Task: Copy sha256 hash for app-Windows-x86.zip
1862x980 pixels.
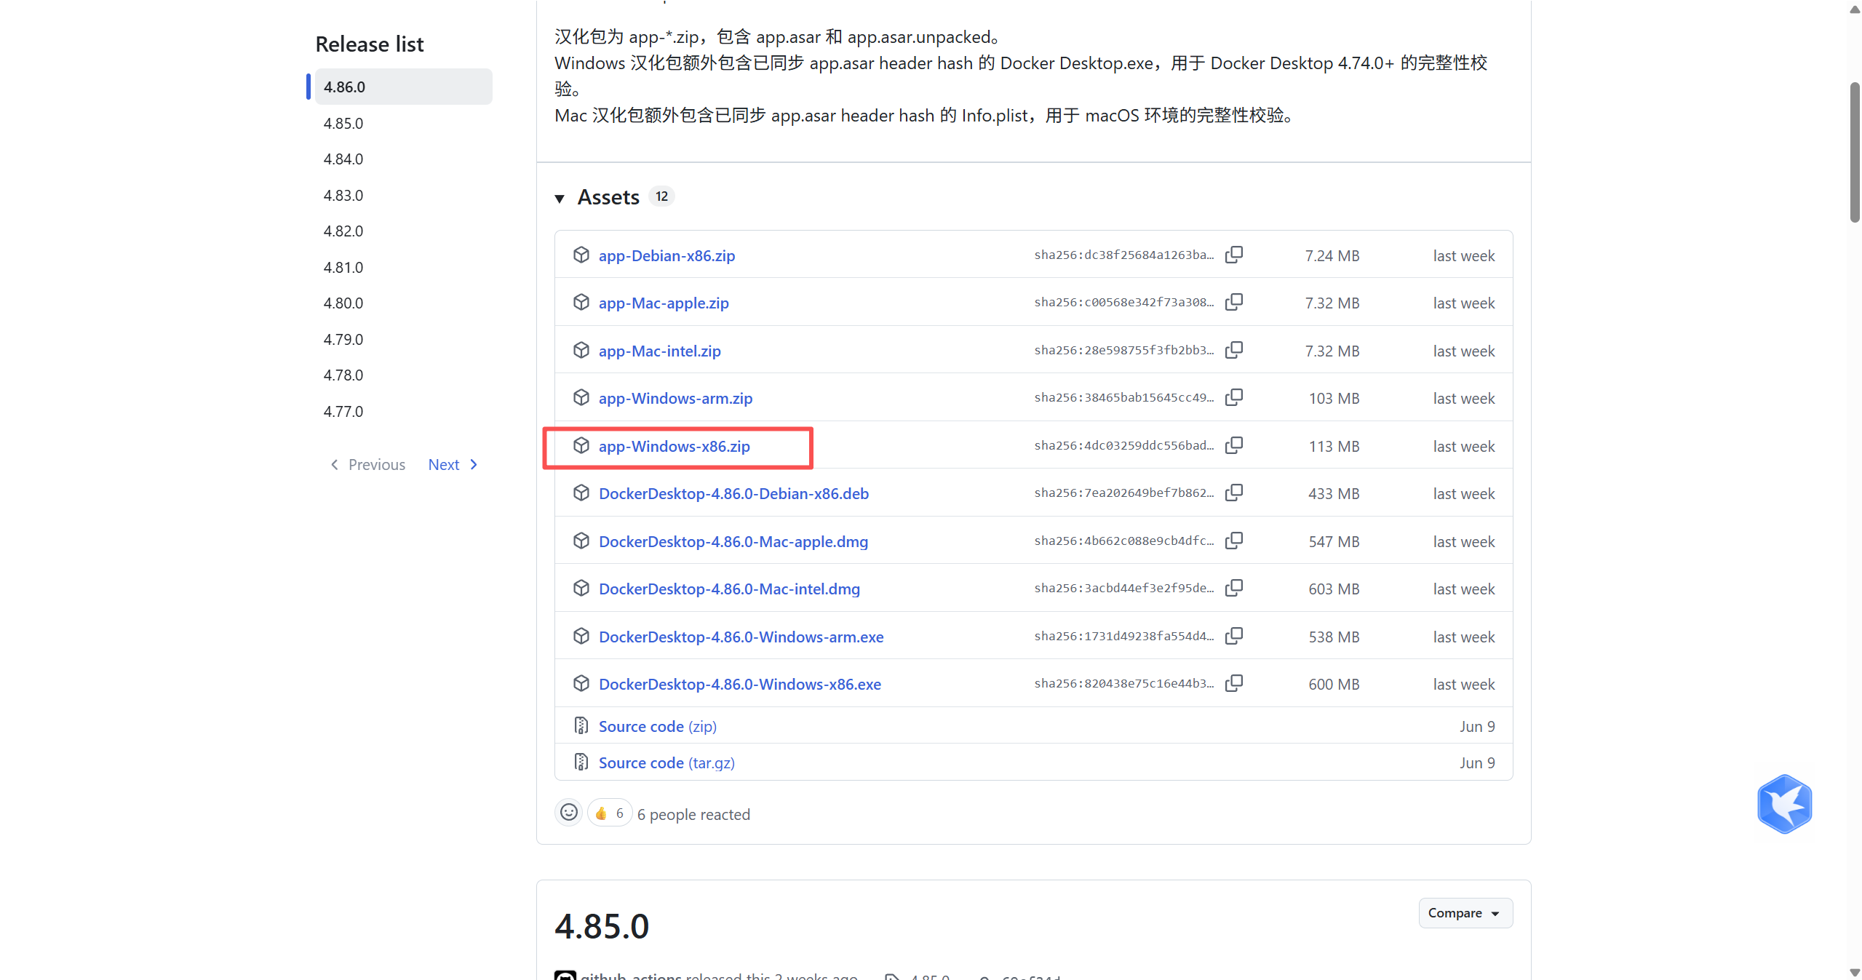Action: pyautogui.click(x=1234, y=445)
